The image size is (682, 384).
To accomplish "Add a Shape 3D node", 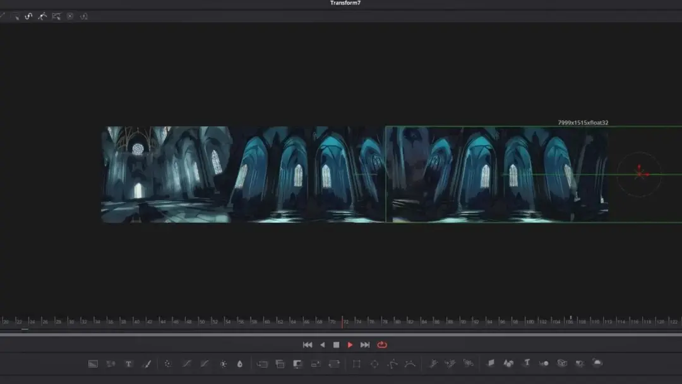I will [508, 363].
